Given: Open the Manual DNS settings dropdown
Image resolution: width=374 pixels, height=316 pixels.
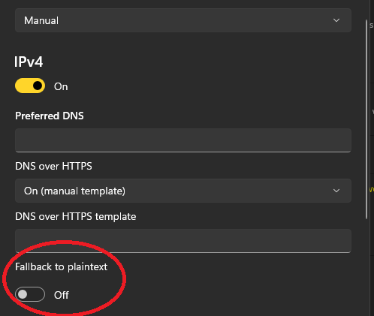Looking at the screenshot, I should point(183,20).
